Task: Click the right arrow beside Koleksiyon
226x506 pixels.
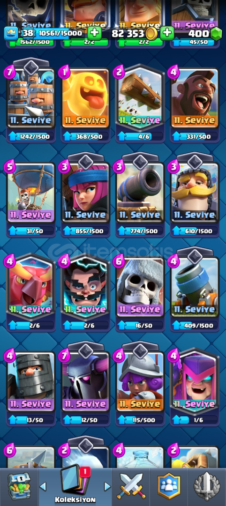Action: [x=107, y=486]
